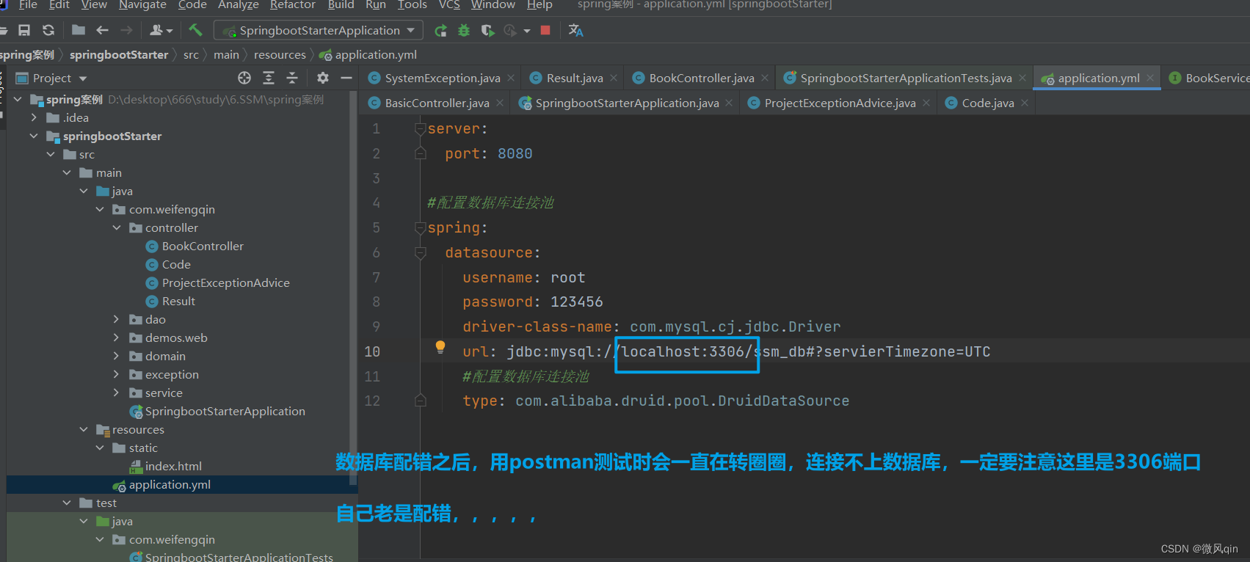The height and width of the screenshot is (562, 1250).
Task: Expand the .idea folder node
Action: click(34, 117)
